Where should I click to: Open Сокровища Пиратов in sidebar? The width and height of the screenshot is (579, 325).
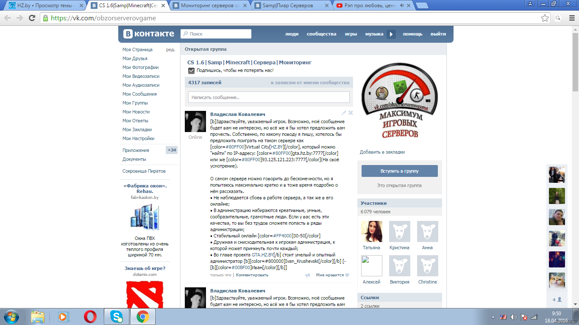point(144,171)
